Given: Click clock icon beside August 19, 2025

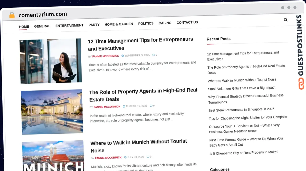Looking at the screenshot, I should tap(124, 106).
